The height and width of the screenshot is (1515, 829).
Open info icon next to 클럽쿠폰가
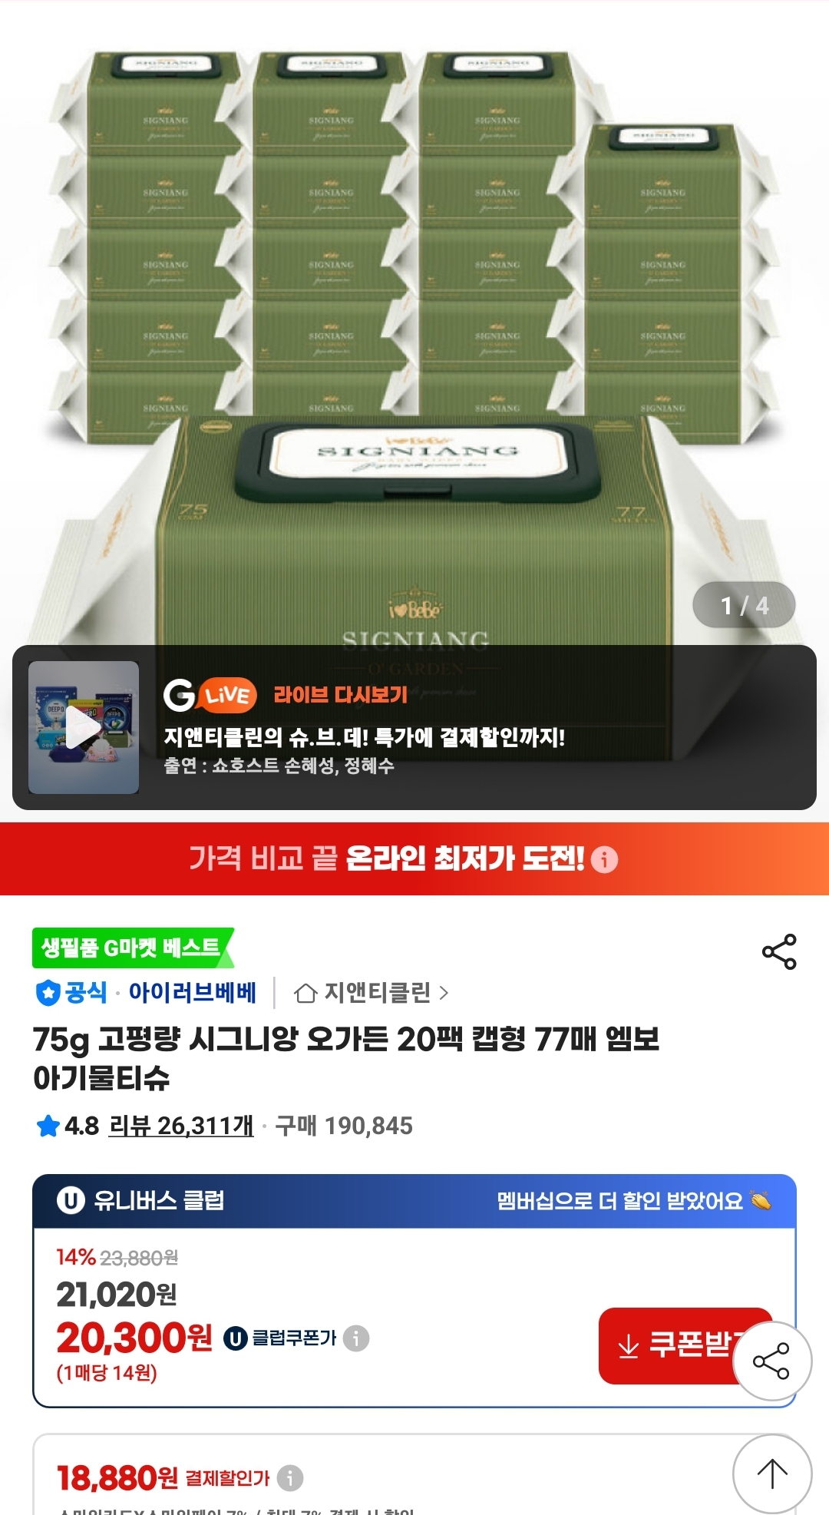click(356, 1338)
